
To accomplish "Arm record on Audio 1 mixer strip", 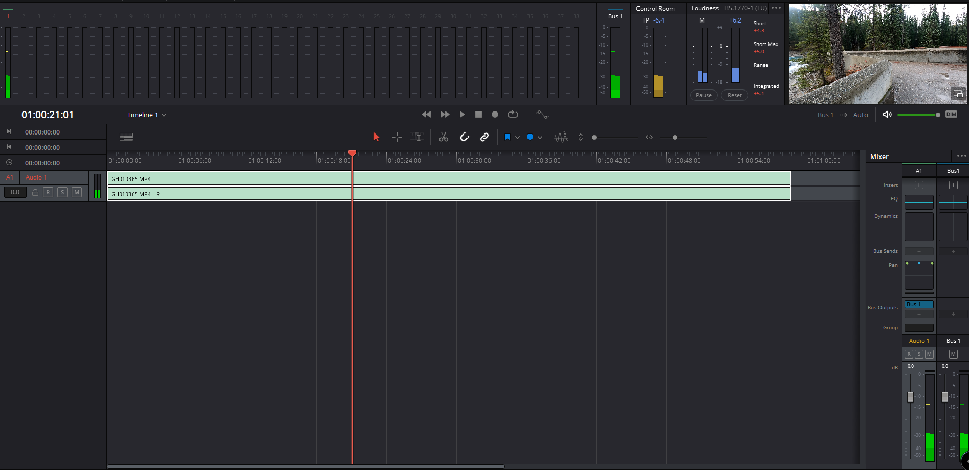I will pyautogui.click(x=909, y=354).
